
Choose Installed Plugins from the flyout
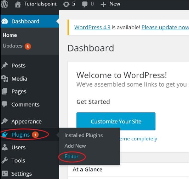pos(84,135)
